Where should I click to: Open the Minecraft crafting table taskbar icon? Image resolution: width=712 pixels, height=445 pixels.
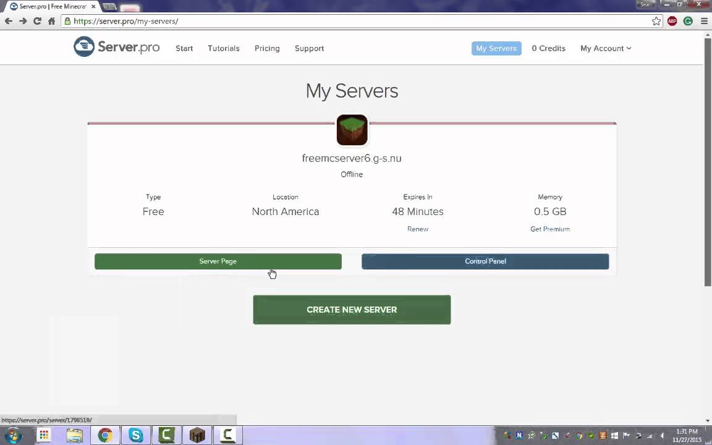click(x=197, y=436)
